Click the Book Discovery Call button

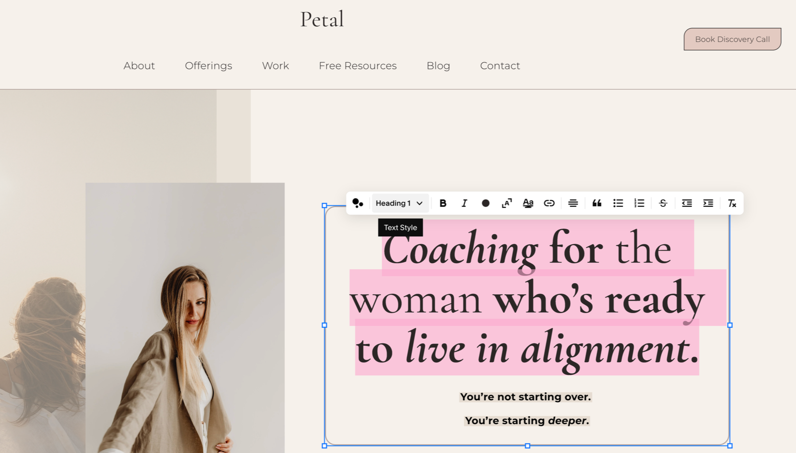[x=732, y=39]
